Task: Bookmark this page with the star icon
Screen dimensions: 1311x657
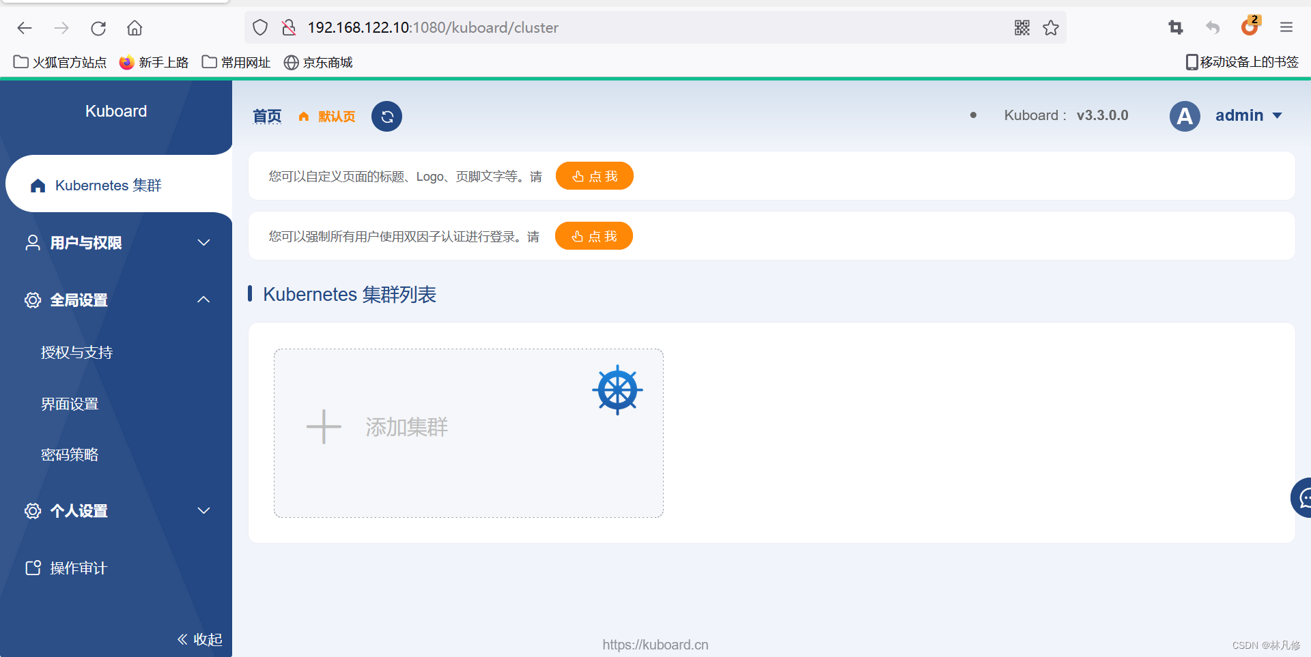Action: pyautogui.click(x=1051, y=27)
